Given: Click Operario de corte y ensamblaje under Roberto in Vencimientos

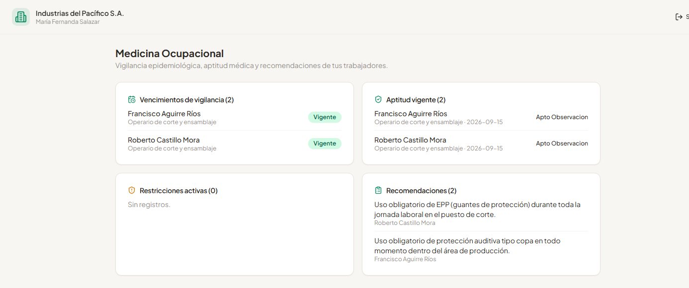Looking at the screenshot, I should 172,148.
